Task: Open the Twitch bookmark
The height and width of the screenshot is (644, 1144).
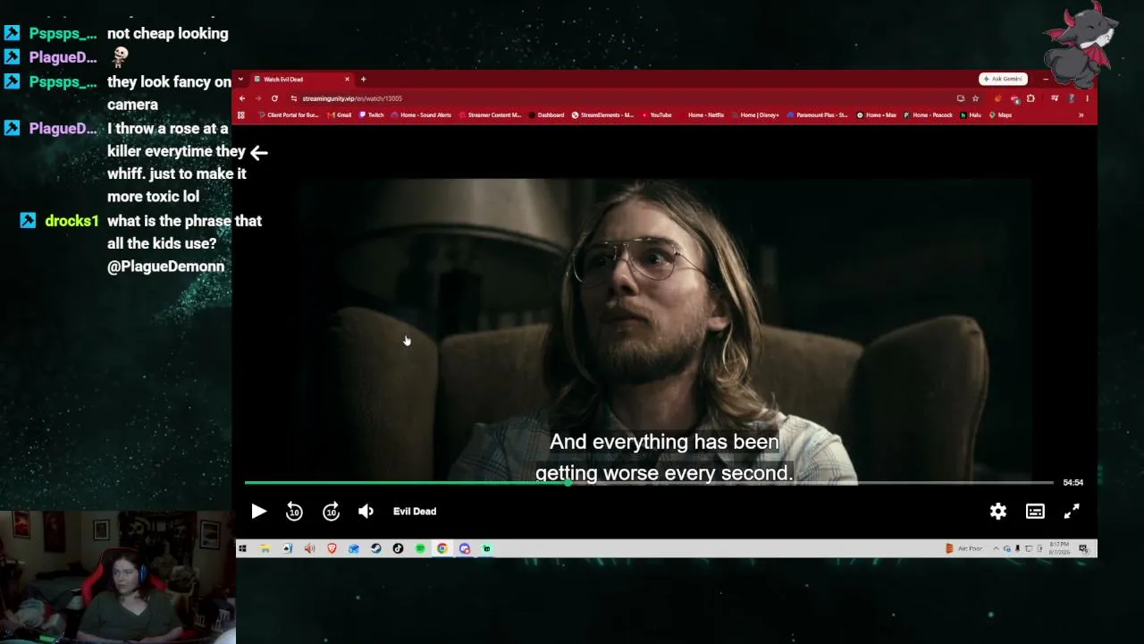Action: tap(372, 115)
